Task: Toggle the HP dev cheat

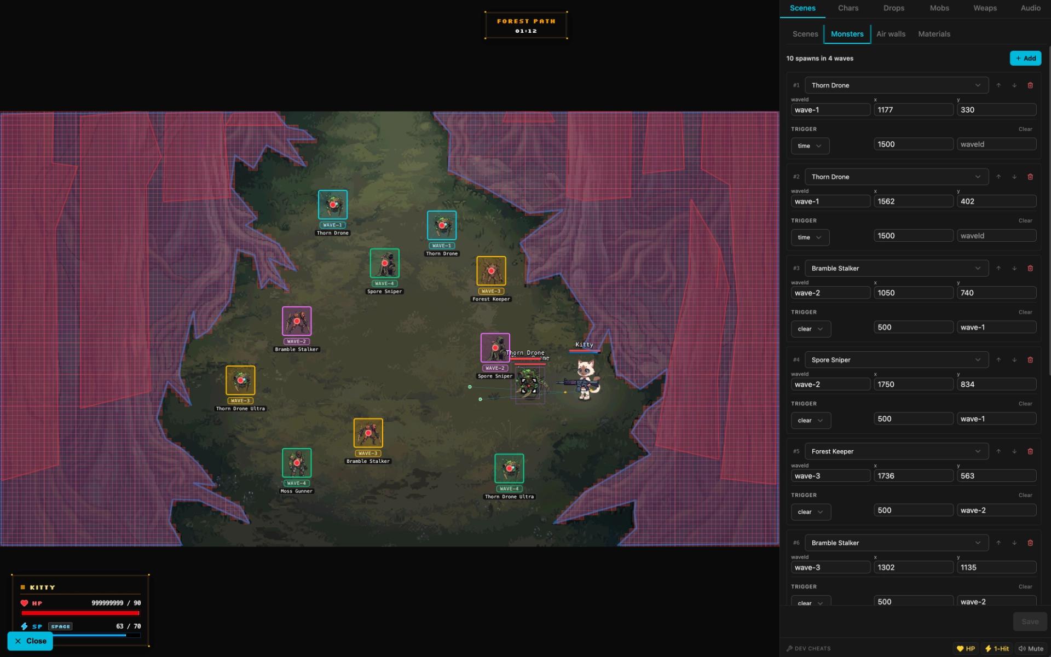Action: tap(966, 648)
